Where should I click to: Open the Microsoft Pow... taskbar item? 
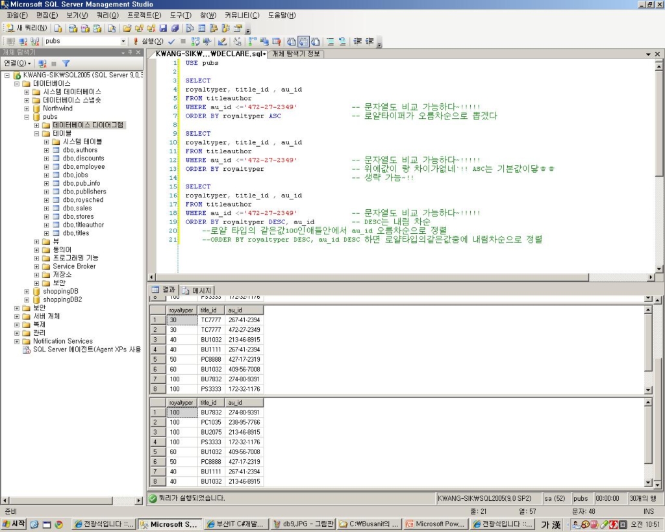click(x=435, y=524)
